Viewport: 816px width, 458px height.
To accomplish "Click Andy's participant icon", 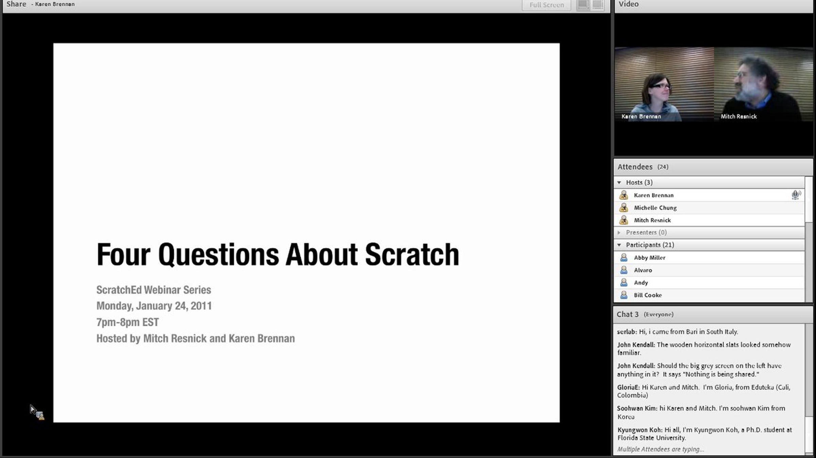I will pyautogui.click(x=624, y=282).
